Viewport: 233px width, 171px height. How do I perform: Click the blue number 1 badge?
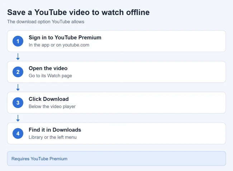pyautogui.click(x=18, y=41)
